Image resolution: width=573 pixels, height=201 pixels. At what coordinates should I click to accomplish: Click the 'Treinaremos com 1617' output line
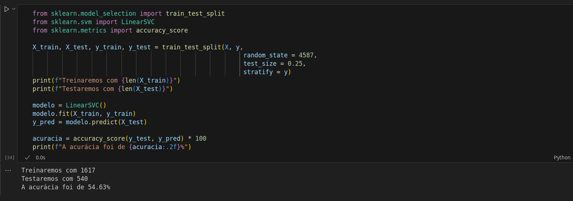click(x=58, y=170)
